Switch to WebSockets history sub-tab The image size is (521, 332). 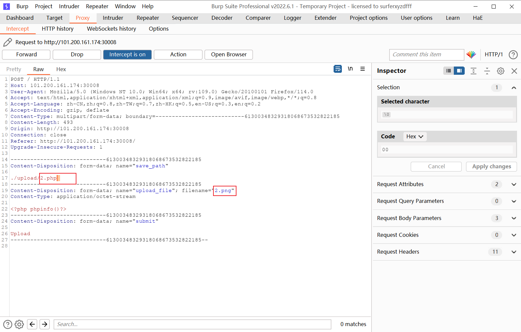[x=112, y=29]
